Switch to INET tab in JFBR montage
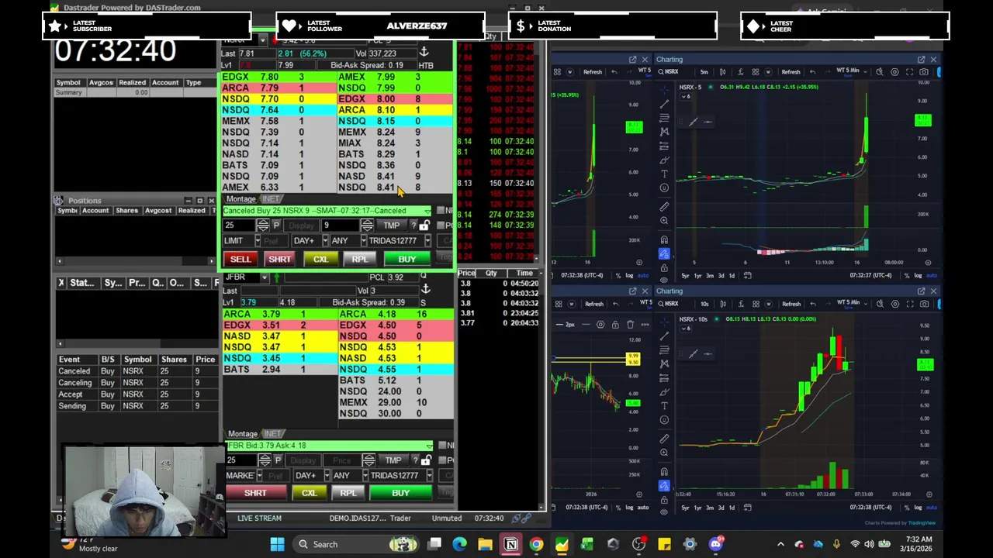The height and width of the screenshot is (558, 993). tap(272, 434)
